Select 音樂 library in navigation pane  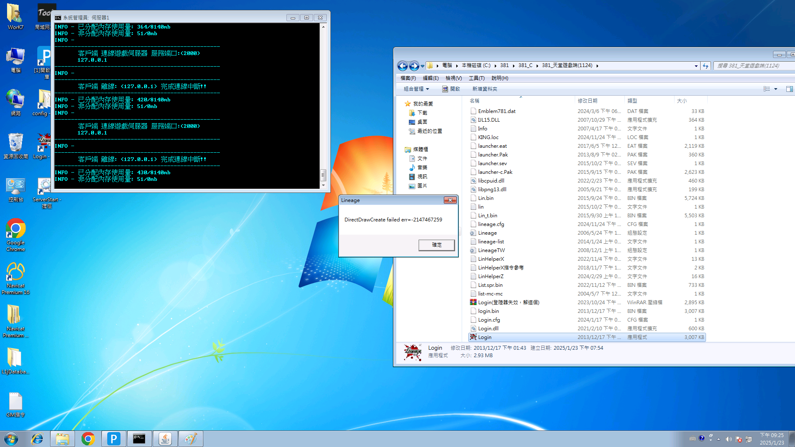pos(422,168)
